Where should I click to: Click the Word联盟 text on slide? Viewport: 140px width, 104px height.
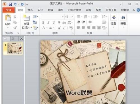coord(79,93)
